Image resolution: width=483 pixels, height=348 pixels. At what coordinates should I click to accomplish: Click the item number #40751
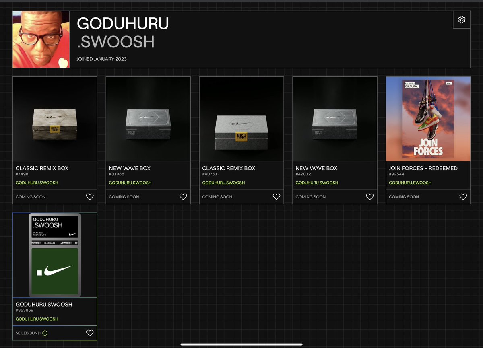point(210,175)
